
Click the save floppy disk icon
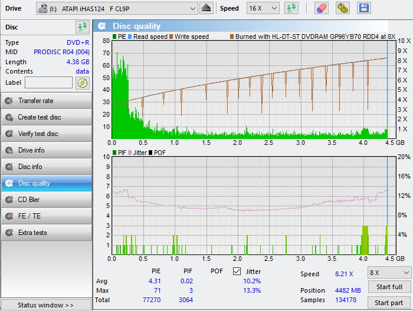tap(364, 8)
